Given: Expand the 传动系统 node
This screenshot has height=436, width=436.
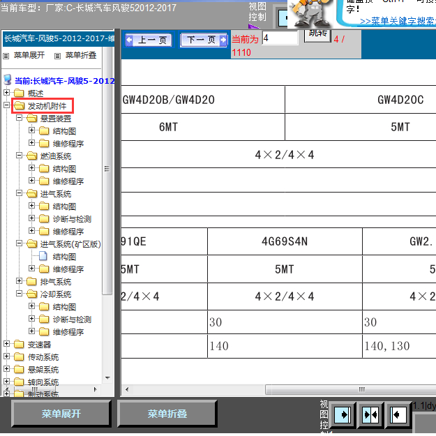Looking at the screenshot, I should [7, 356].
